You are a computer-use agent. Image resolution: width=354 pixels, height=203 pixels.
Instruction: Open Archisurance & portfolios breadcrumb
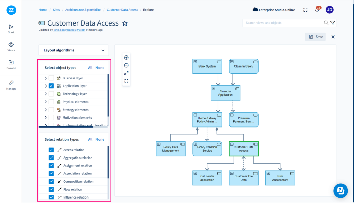tap(83, 10)
